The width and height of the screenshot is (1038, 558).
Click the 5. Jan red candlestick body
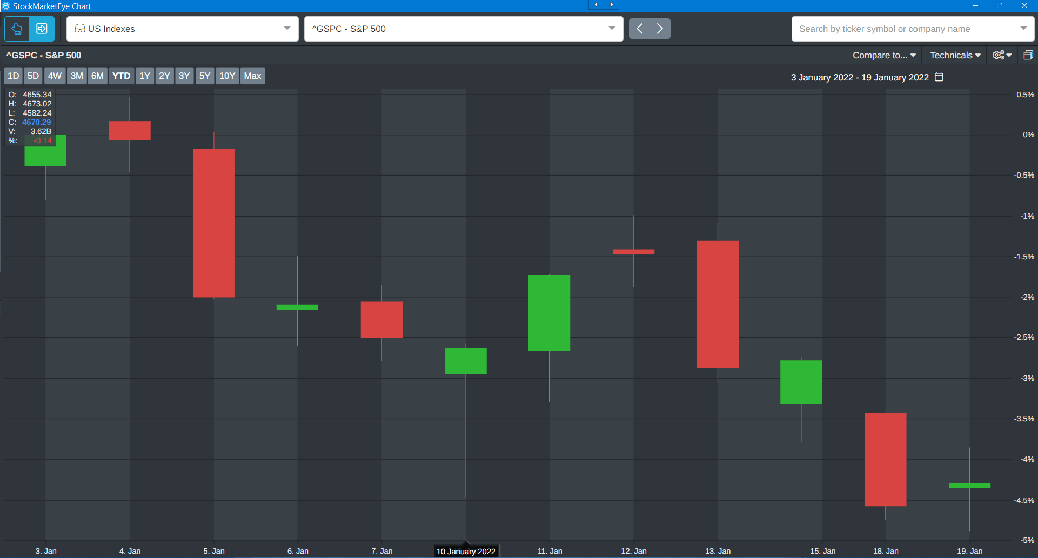pyautogui.click(x=214, y=223)
